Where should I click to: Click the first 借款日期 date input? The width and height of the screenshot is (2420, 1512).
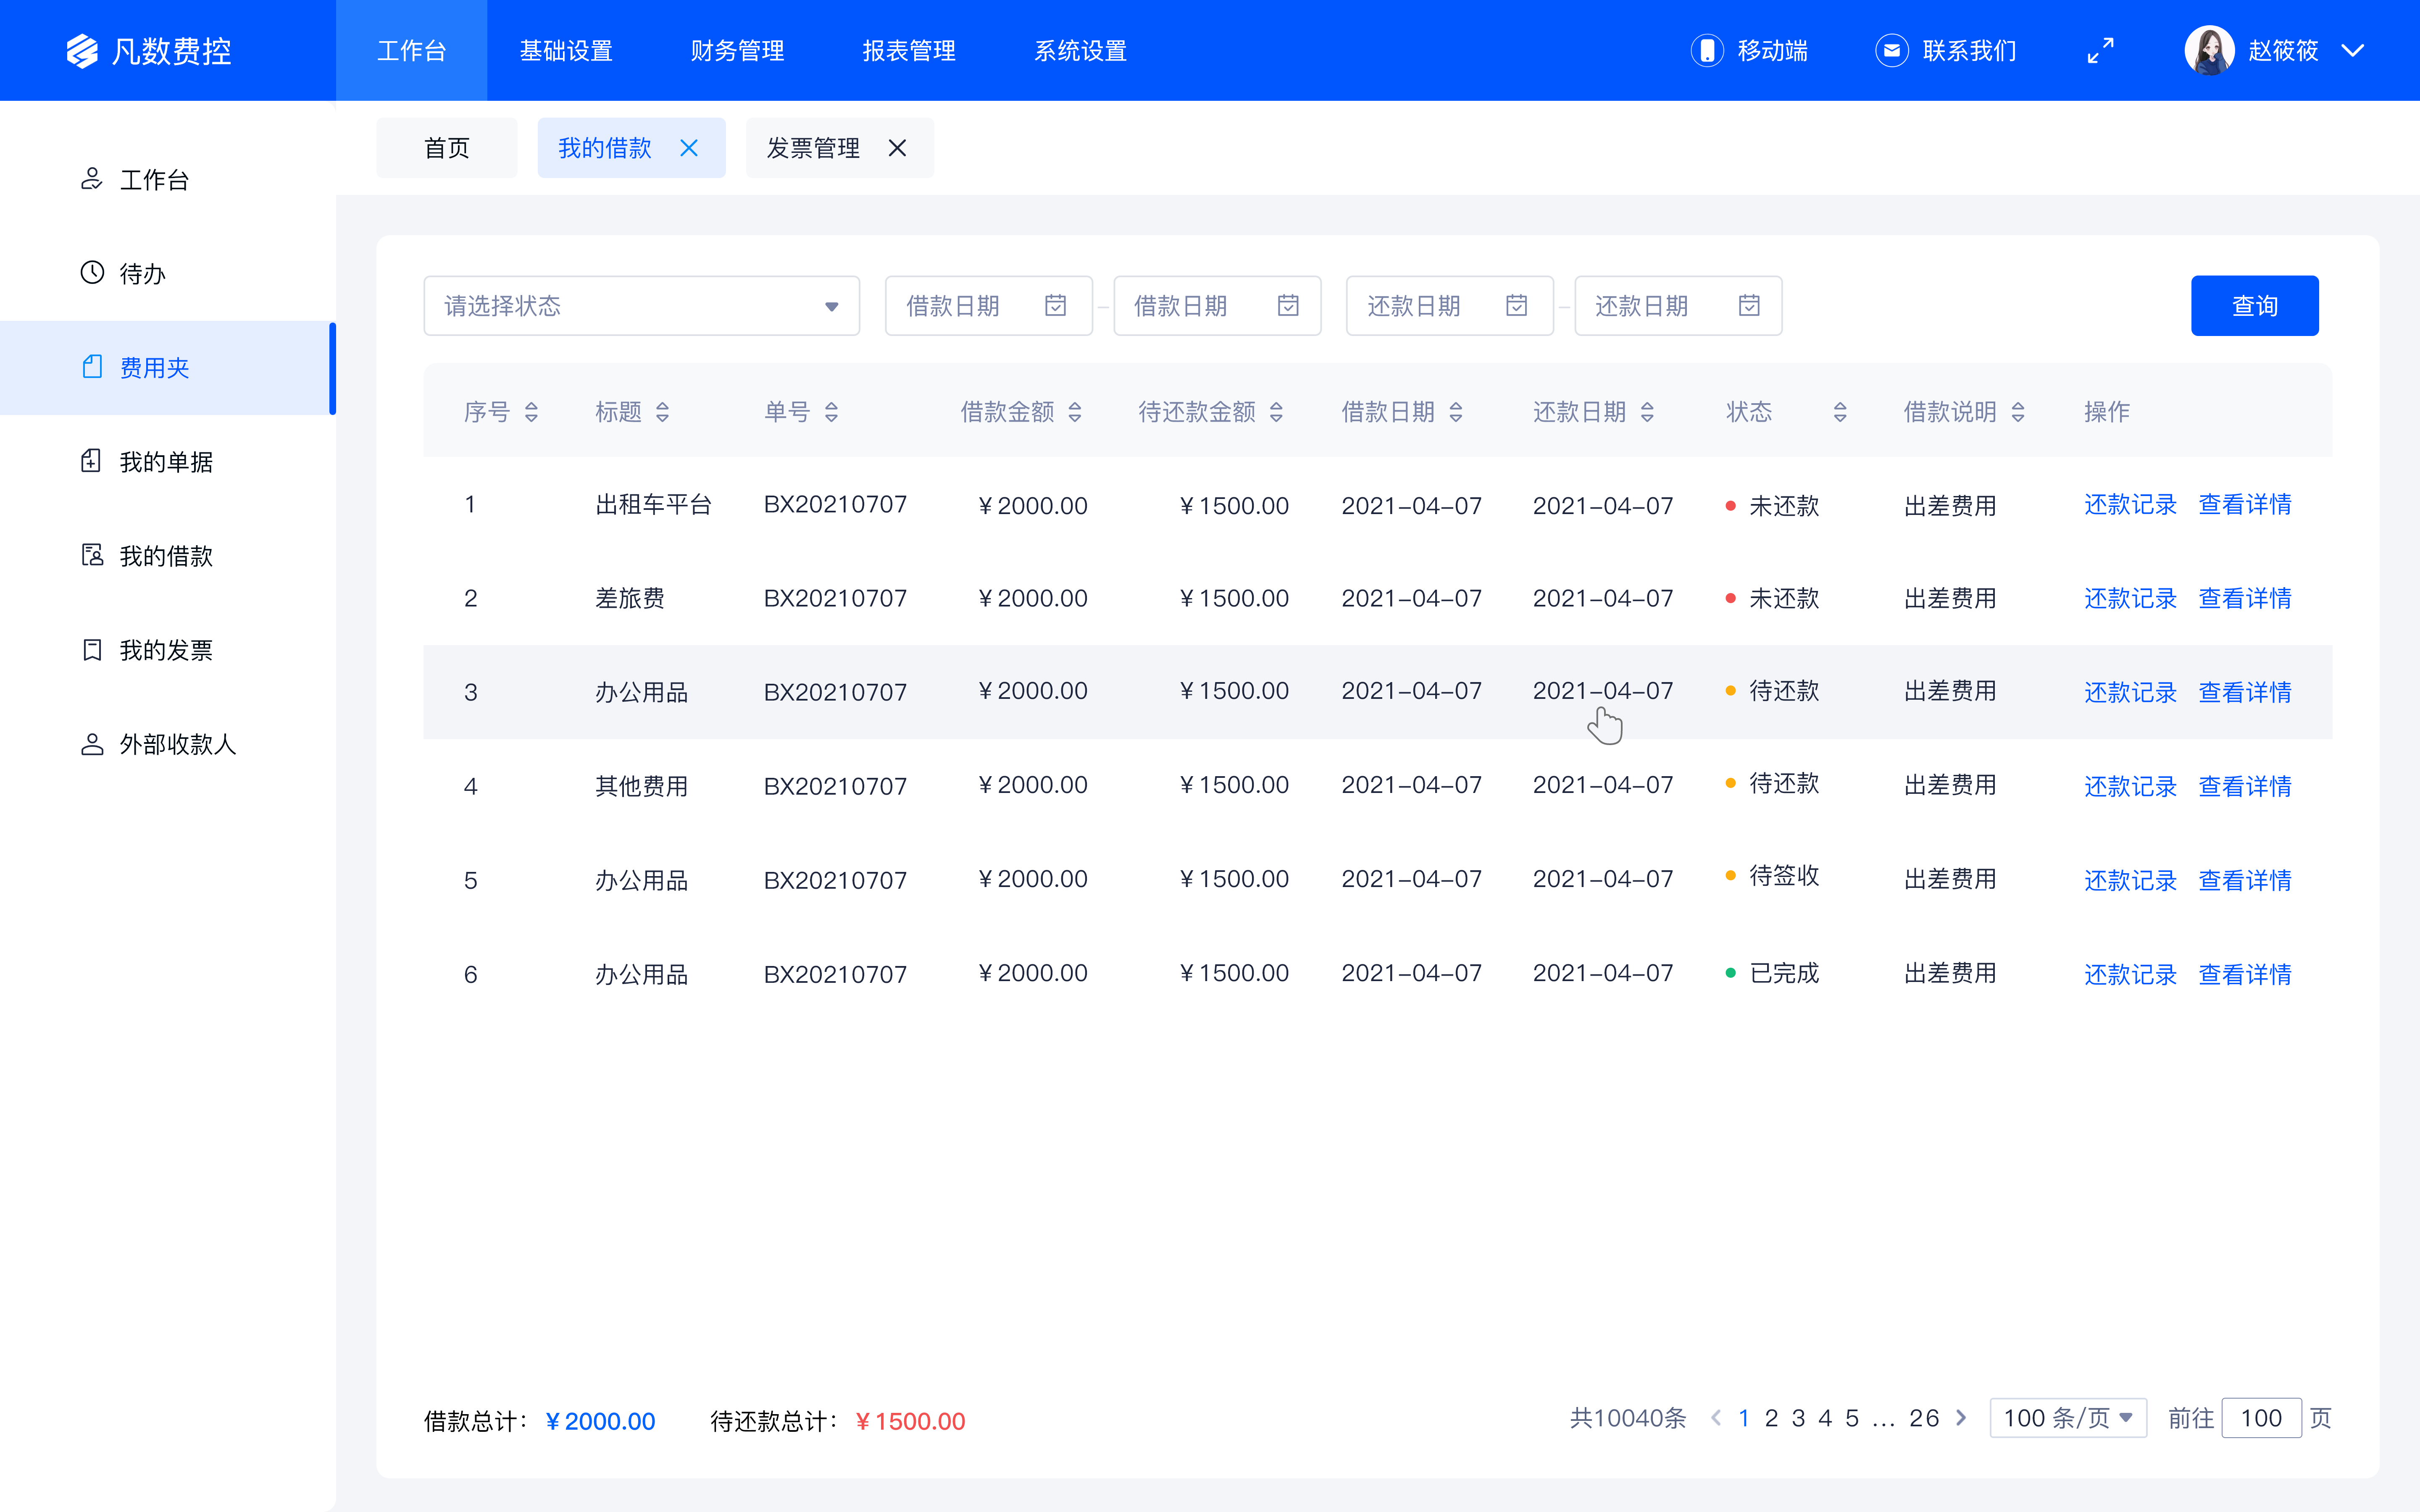[988, 306]
